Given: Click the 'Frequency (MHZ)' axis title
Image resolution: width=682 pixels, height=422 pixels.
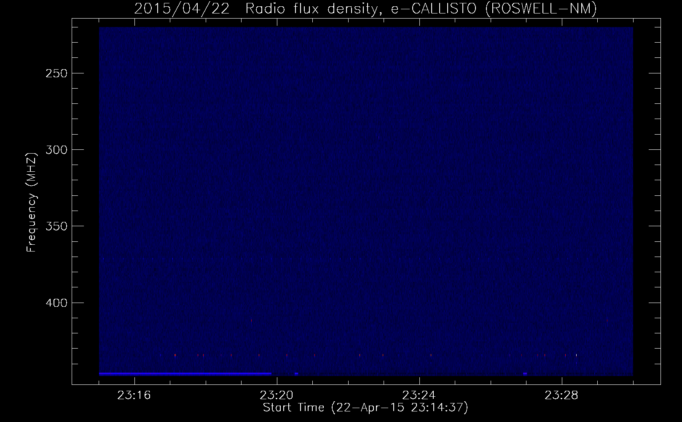Looking at the screenshot, I should (x=32, y=203).
